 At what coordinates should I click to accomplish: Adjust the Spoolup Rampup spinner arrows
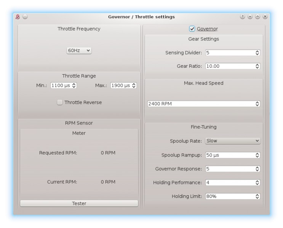[257, 155]
